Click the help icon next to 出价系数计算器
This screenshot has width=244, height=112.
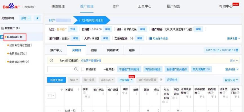(x=161, y=80)
